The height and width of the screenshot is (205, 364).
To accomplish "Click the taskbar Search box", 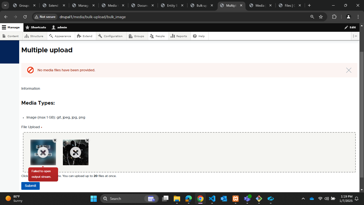I will click(129, 199).
